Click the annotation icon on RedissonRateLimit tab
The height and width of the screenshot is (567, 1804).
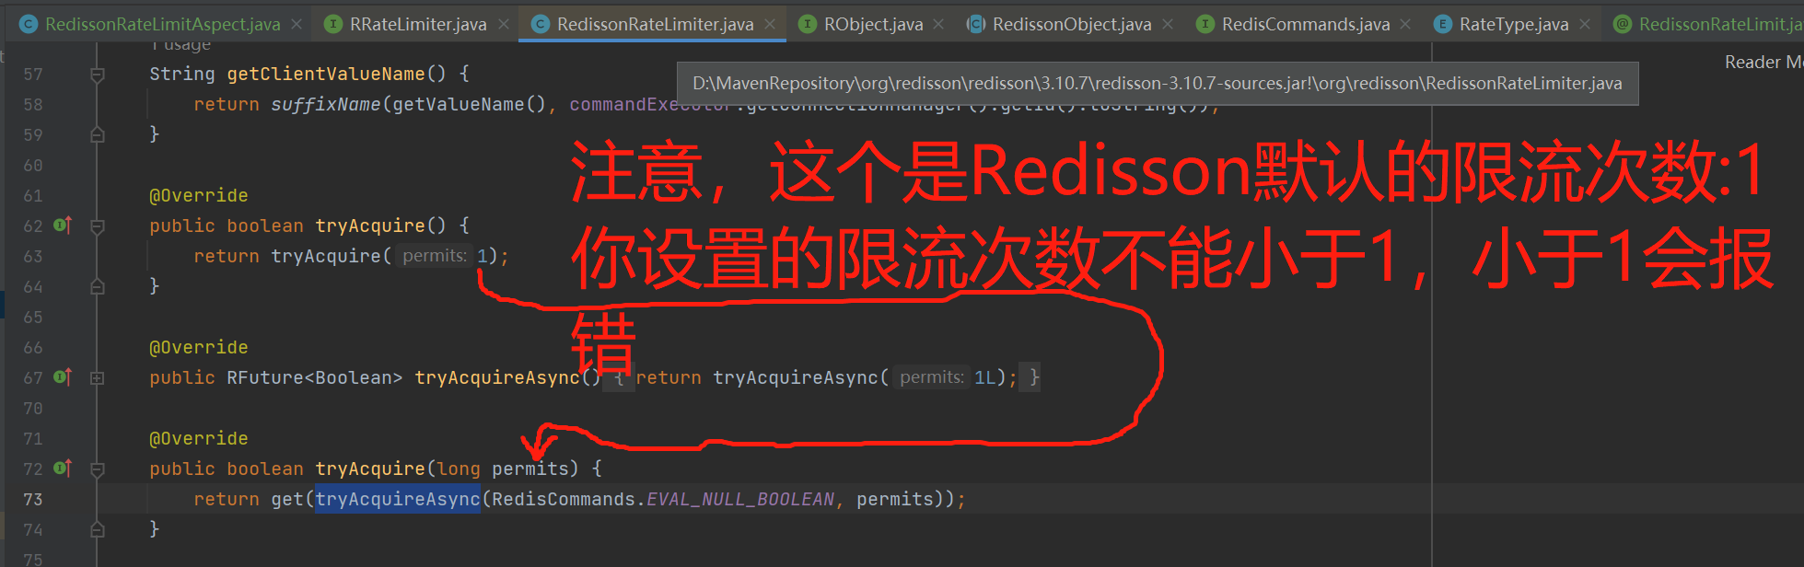tap(1623, 24)
